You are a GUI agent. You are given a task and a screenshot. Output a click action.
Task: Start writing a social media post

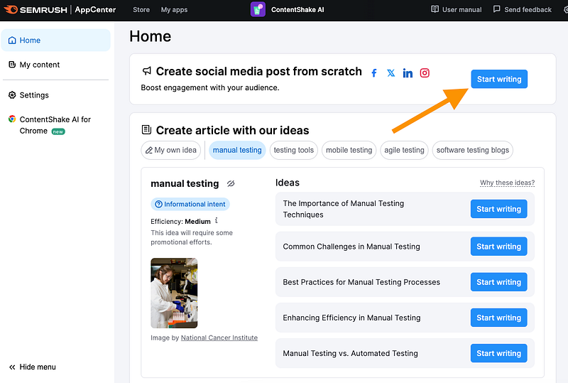pyautogui.click(x=499, y=79)
